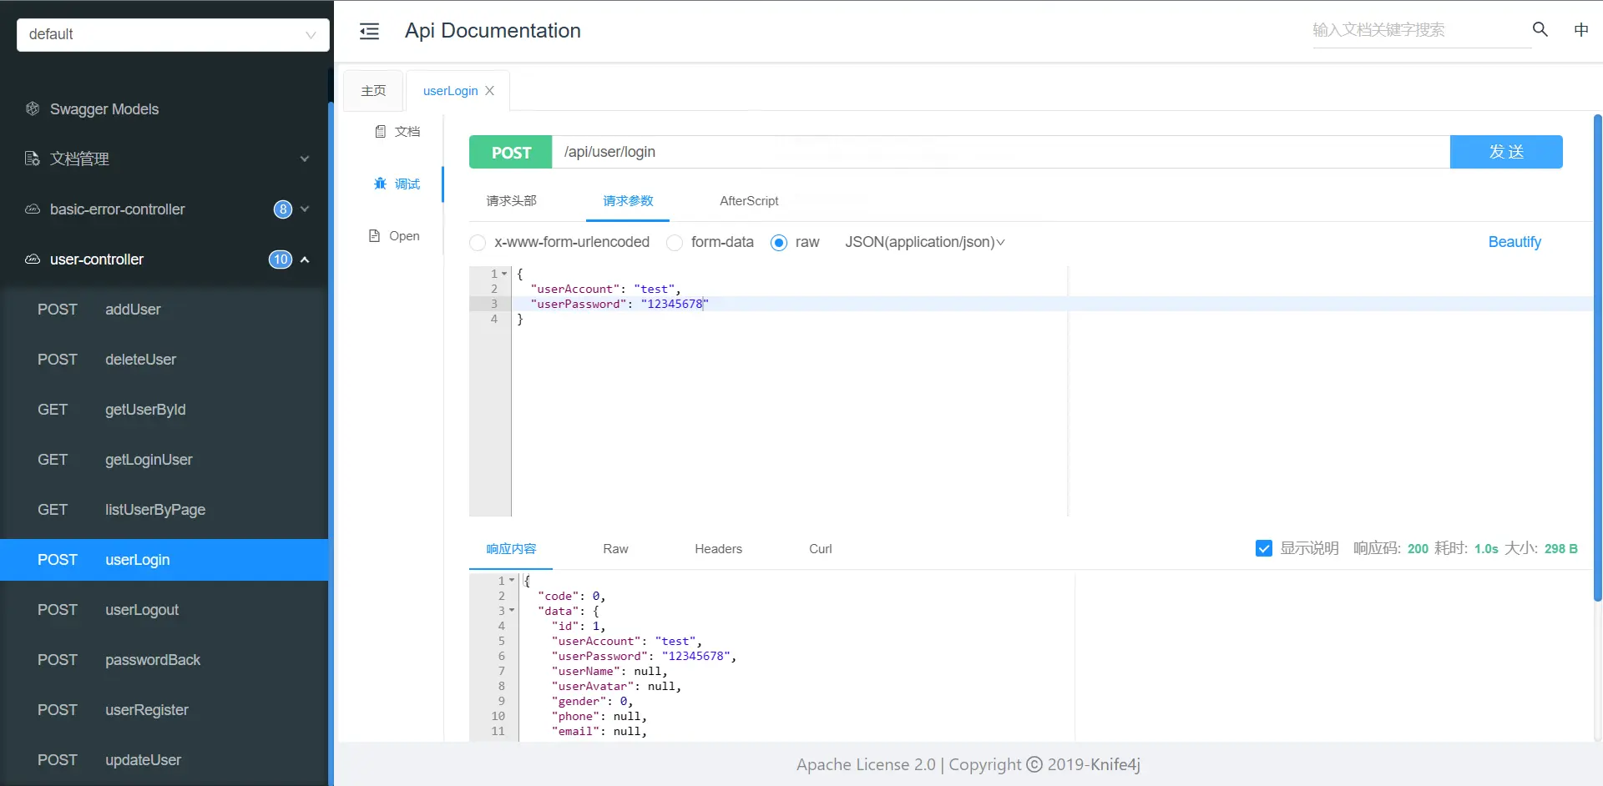The width and height of the screenshot is (1603, 786).
Task: Fold line 1 in response JSON viewer
Action: click(512, 581)
